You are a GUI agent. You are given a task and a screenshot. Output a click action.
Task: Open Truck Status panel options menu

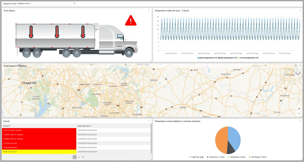pos(149,10)
